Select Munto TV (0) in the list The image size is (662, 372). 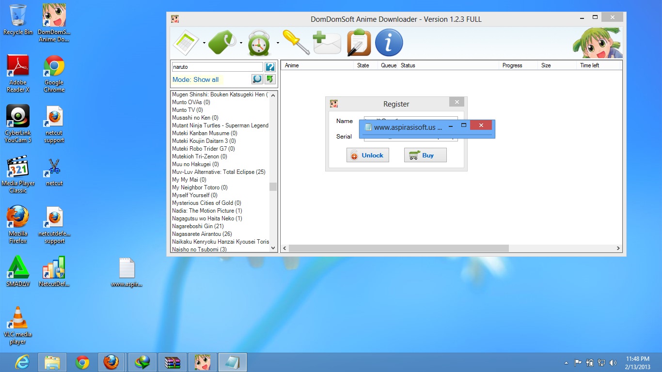coord(188,110)
